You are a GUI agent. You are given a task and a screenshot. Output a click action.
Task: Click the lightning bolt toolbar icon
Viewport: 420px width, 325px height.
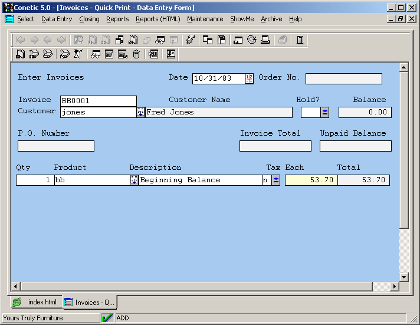coord(189,40)
